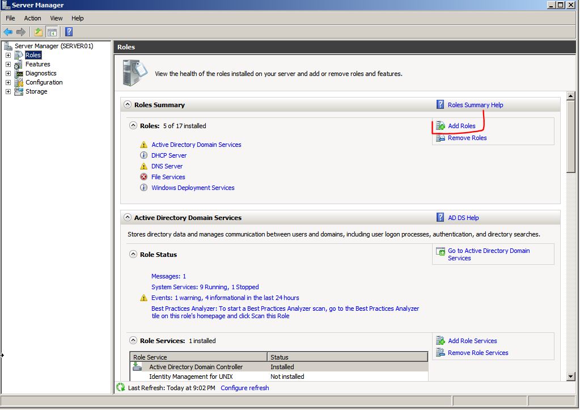Collapse the Roles Summary section

127,104
